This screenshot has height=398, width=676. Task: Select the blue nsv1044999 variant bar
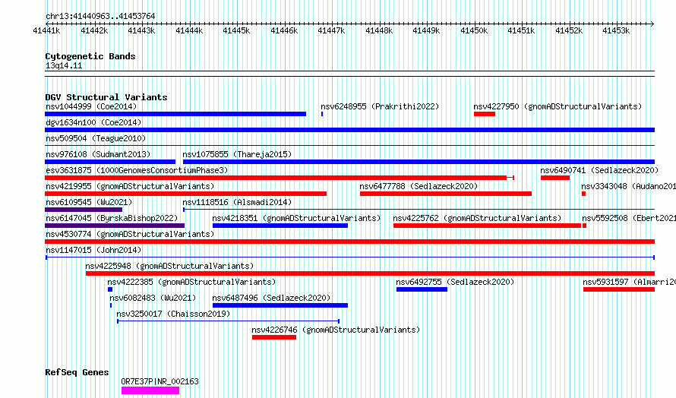pos(175,114)
